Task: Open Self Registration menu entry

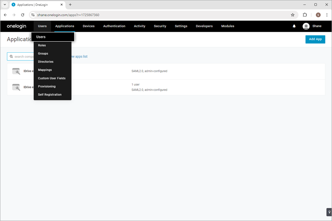Action: 52,95
